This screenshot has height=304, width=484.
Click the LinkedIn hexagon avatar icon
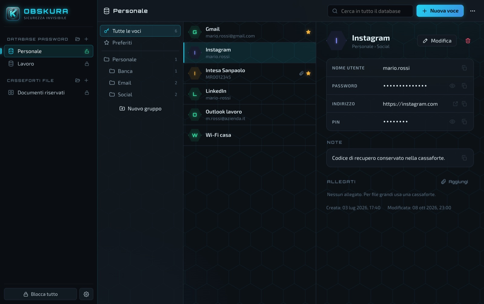pyautogui.click(x=195, y=94)
